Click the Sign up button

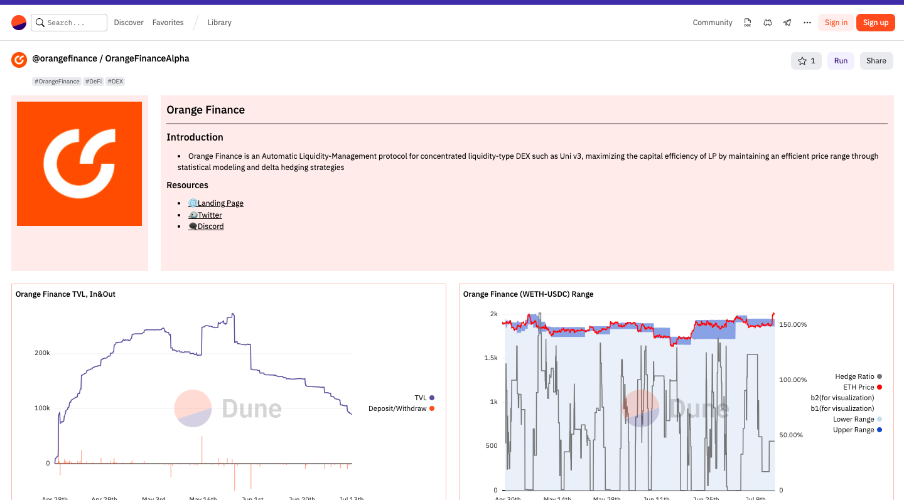(x=876, y=23)
